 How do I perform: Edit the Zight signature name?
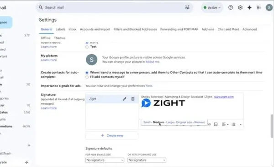coord(124,99)
